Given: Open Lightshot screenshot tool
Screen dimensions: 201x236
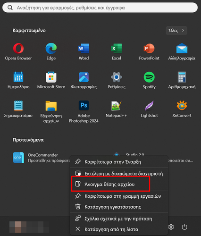Looking at the screenshot, I should 149,109.
